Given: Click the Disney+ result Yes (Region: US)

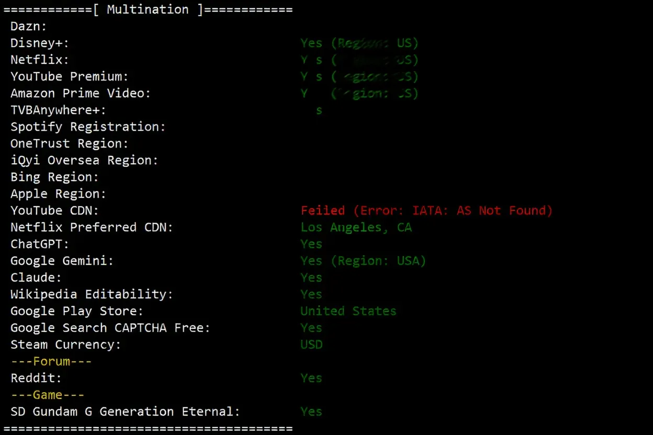Looking at the screenshot, I should click(359, 43).
